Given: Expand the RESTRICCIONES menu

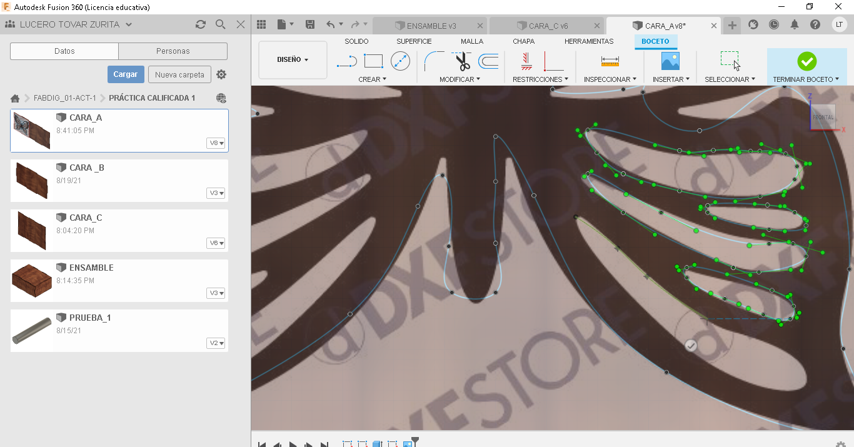Looking at the screenshot, I should pos(540,79).
